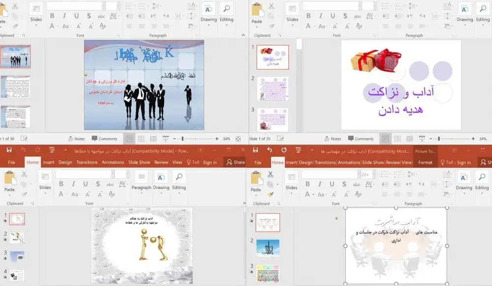Zoom in with the plus in top-right window
492x286 pixels.
click(x=473, y=138)
